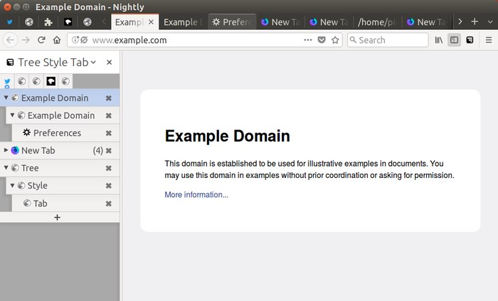Viewport: 498px width, 301px height.
Task: Collapse the Style tab subtree
Action: (13, 186)
